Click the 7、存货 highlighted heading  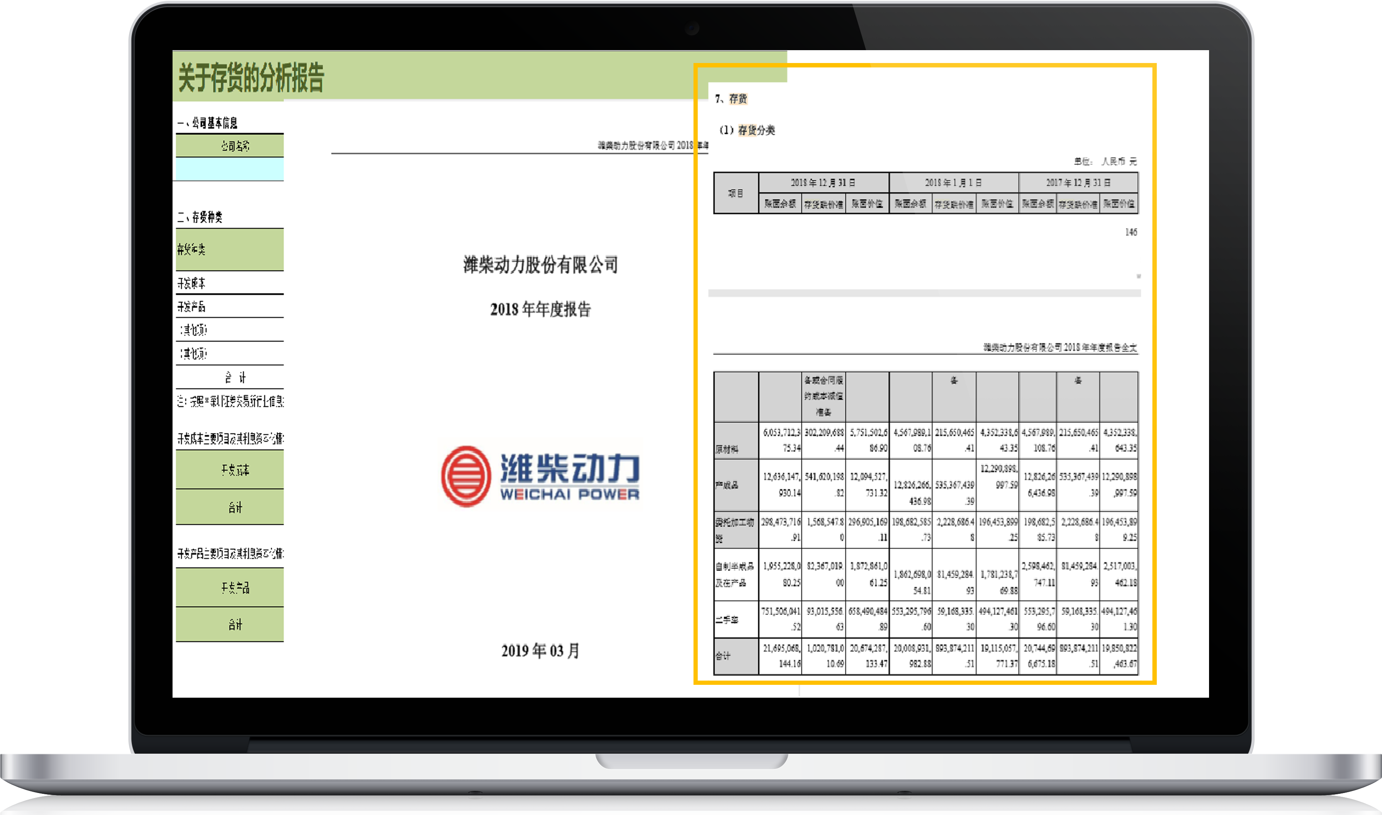point(731,99)
